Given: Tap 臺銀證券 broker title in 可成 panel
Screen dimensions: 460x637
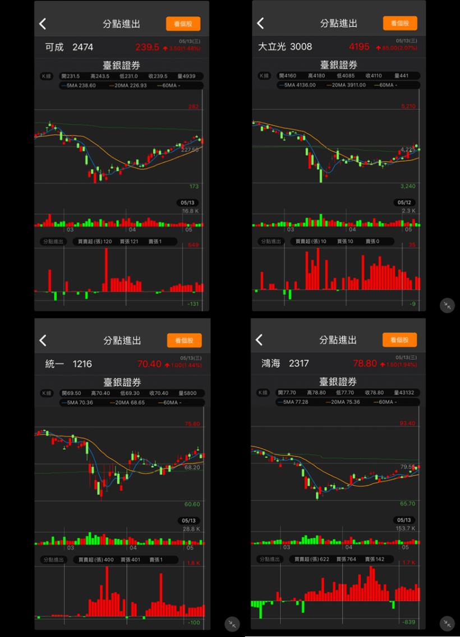Looking at the screenshot, I should click(x=122, y=65).
